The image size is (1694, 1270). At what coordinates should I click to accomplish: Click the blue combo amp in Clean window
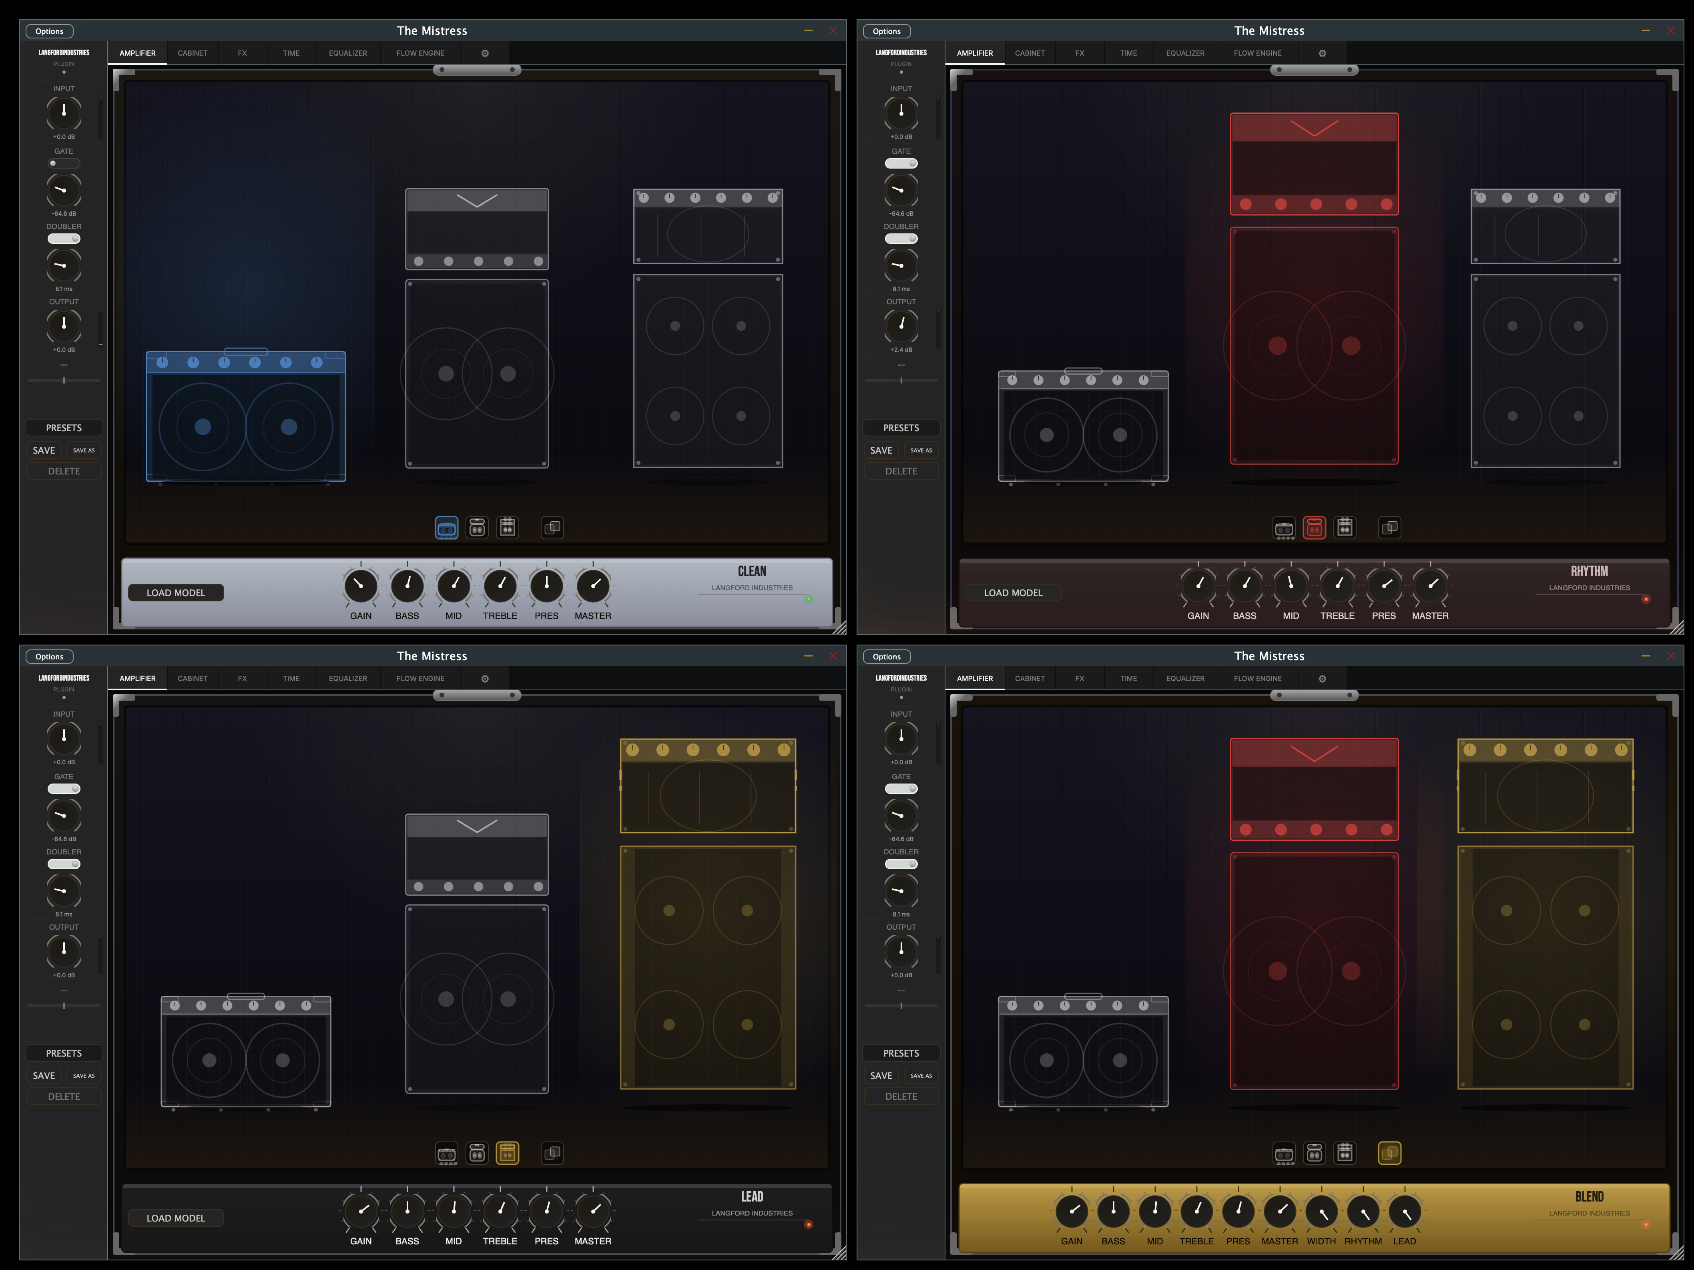click(246, 417)
